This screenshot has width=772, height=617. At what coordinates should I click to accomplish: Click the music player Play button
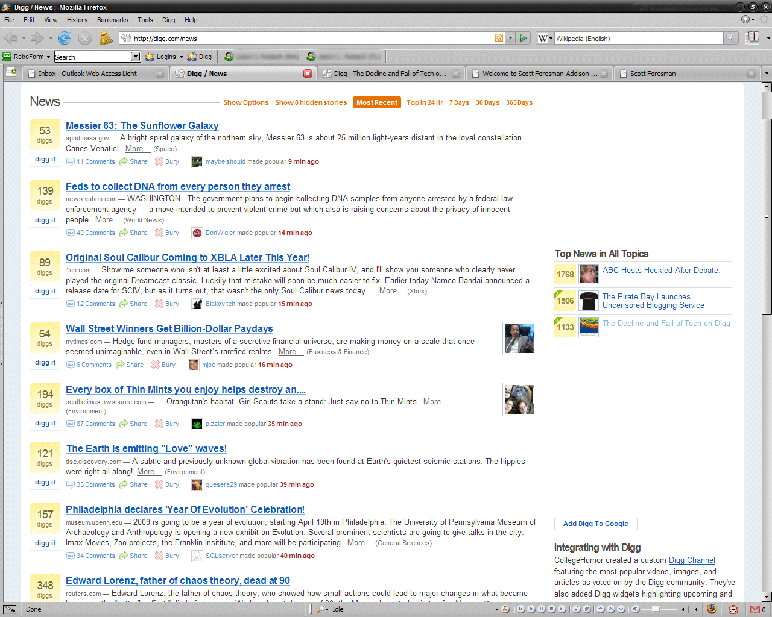tap(531, 609)
